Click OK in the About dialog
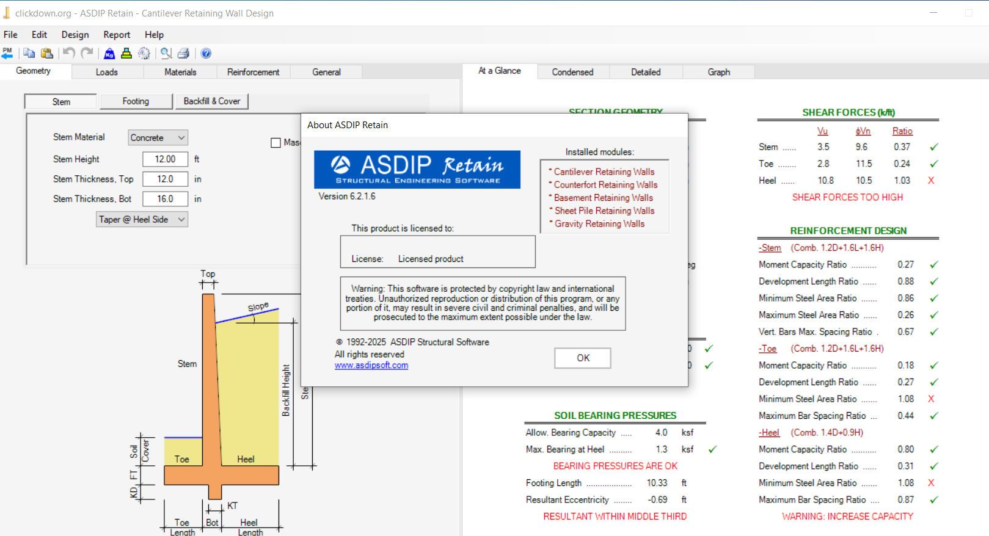This screenshot has width=989, height=536. pyautogui.click(x=583, y=358)
